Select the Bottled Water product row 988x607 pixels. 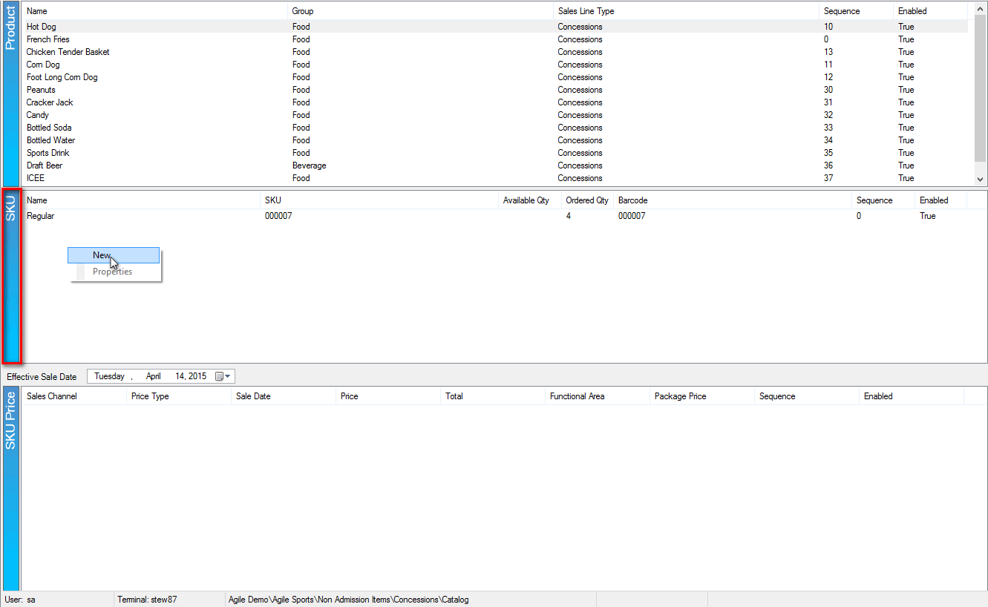pyautogui.click(x=494, y=140)
